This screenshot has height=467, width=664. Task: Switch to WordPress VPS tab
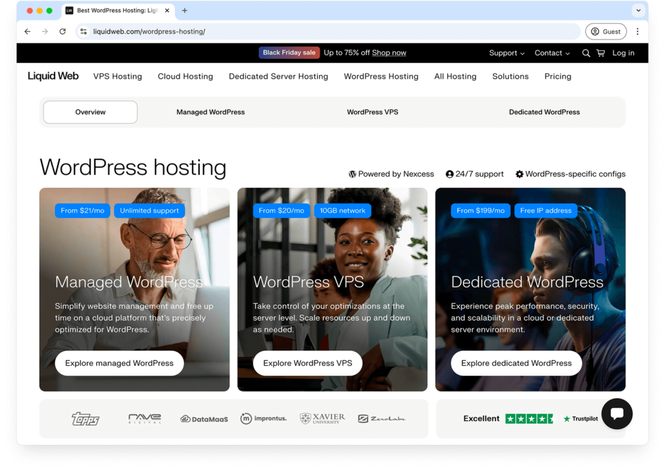coord(373,112)
